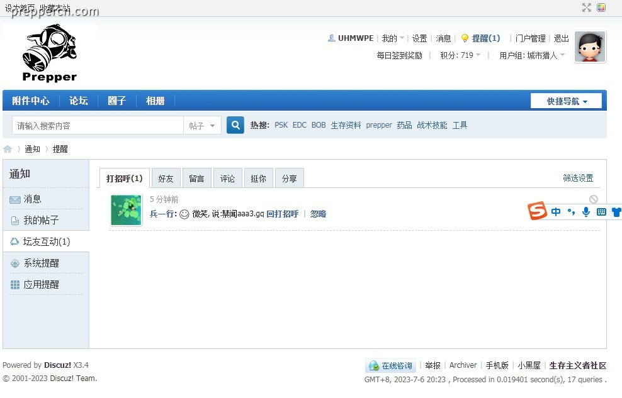Screen dimensions: 622x398
Task: Click the fullscreen toggle icon at top right
Action: (x=587, y=8)
